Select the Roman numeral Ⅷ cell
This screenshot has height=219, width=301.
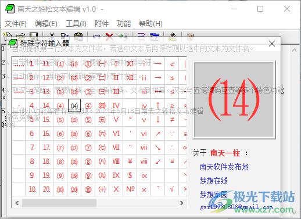pyautogui.click(x=116, y=161)
